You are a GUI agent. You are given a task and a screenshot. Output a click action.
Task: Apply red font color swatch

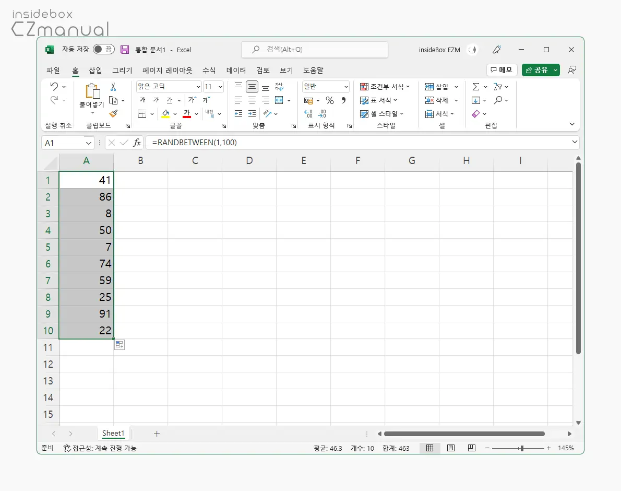click(x=187, y=114)
